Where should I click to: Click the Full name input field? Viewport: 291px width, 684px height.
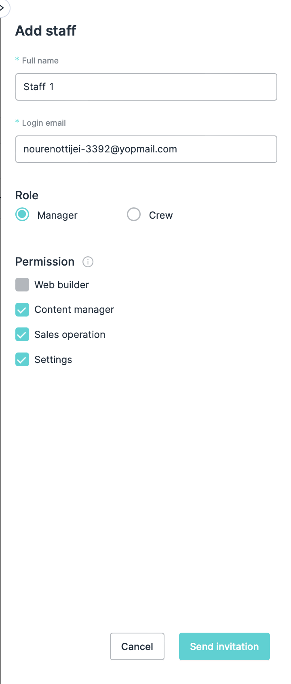pyautogui.click(x=146, y=87)
